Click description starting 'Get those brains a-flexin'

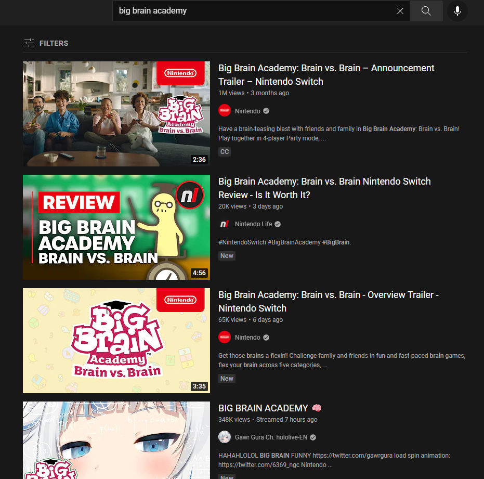pos(342,360)
